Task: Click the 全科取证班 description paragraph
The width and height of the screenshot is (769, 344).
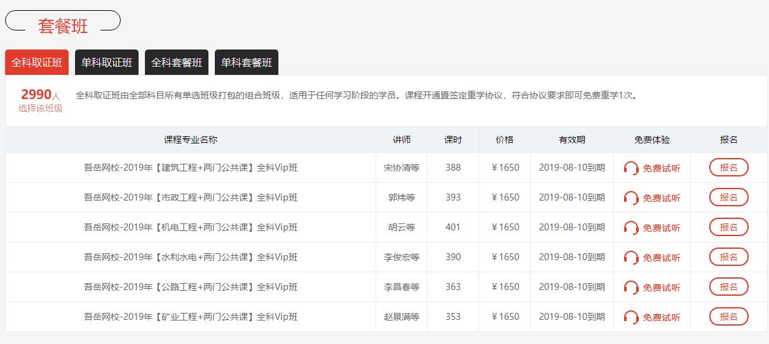Action: click(357, 96)
